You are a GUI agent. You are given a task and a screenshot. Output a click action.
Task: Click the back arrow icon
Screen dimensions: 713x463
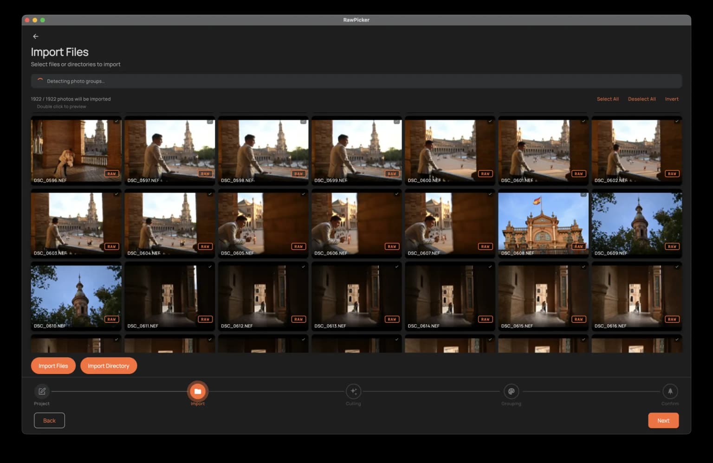click(x=36, y=36)
